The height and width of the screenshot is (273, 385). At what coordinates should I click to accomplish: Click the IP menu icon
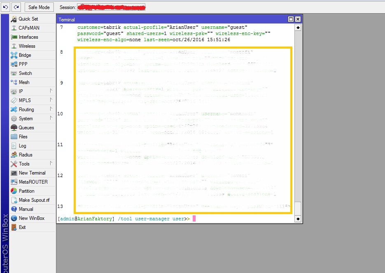(x=14, y=91)
